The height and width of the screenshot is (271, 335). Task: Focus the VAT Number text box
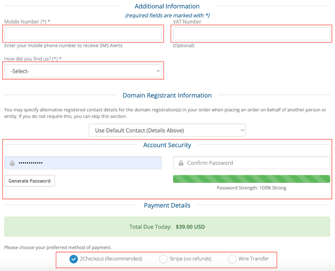click(252, 34)
